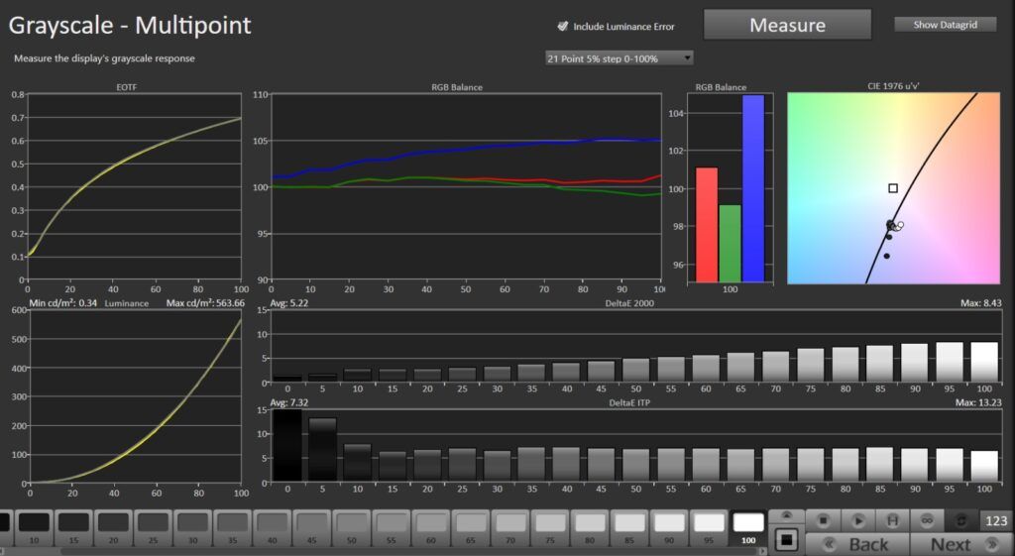Click the 50 bar in DeltaE 2000 chart
Image resolution: width=1015 pixels, height=556 pixels.
[635, 371]
